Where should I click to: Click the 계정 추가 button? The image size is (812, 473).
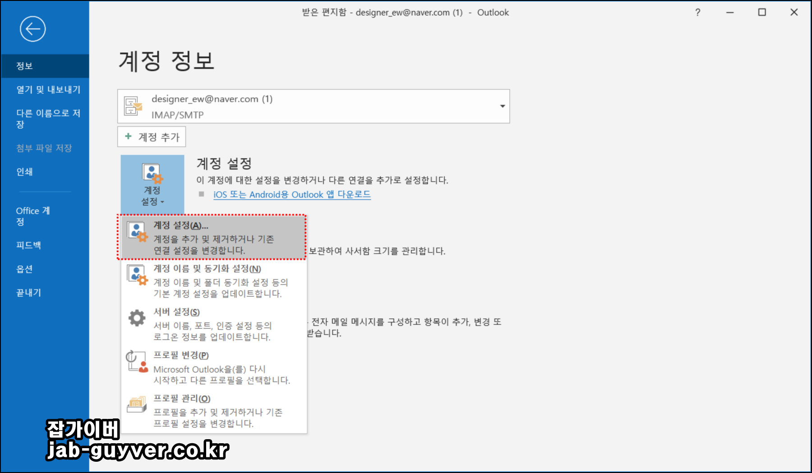tap(152, 137)
